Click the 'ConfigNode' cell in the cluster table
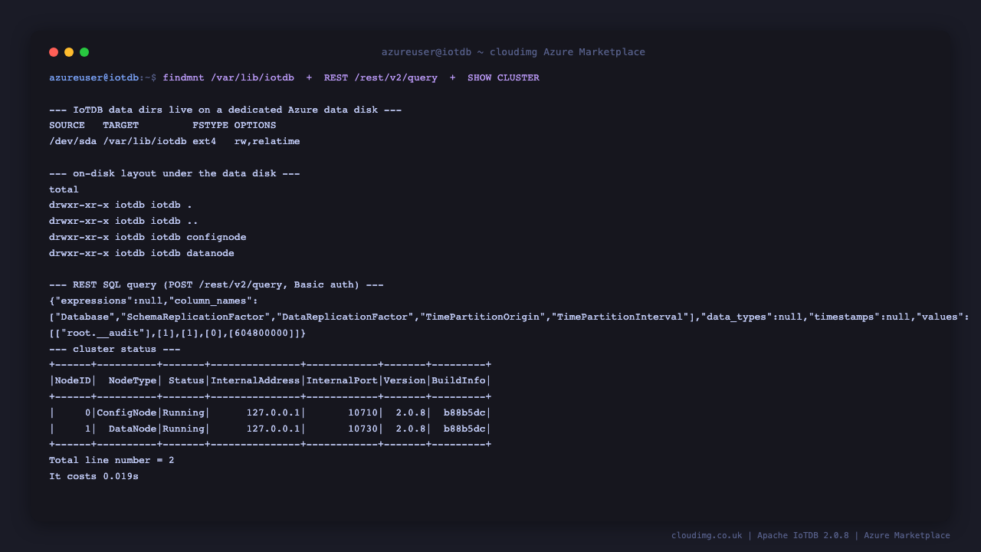981x552 pixels. coord(126,412)
